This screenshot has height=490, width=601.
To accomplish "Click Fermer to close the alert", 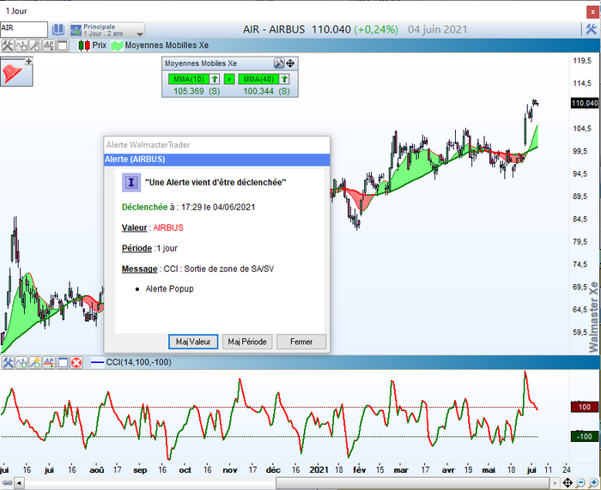I will tap(301, 342).
